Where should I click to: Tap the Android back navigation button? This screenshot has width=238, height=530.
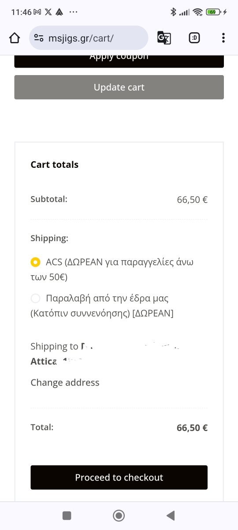(171, 515)
